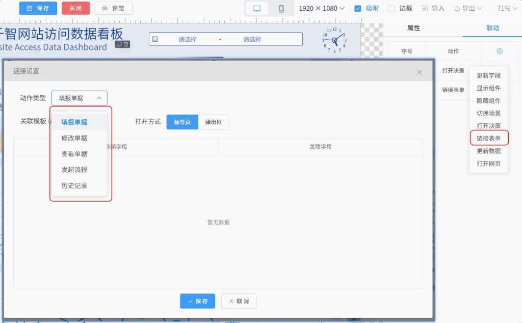
Task: Choose 查看单据 in action type list
Action: [x=80, y=154]
